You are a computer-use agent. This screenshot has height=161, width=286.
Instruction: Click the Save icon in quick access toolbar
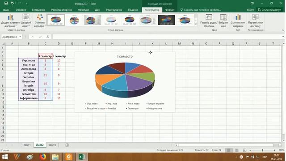click(6, 3)
